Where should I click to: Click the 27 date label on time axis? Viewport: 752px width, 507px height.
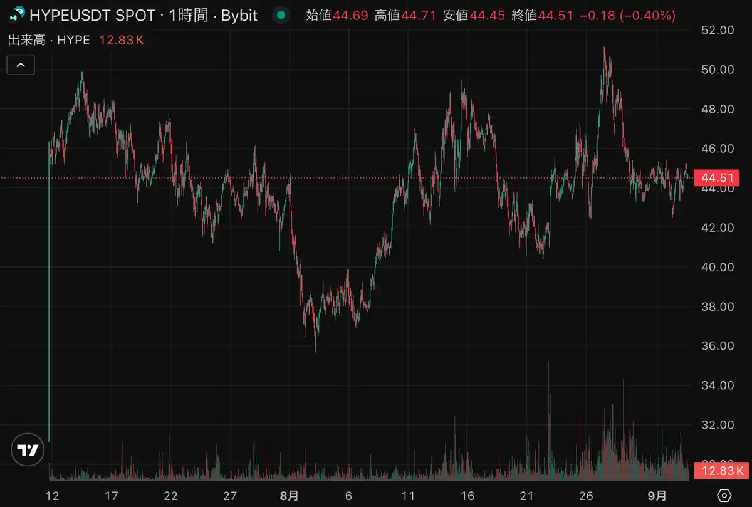[230, 496]
